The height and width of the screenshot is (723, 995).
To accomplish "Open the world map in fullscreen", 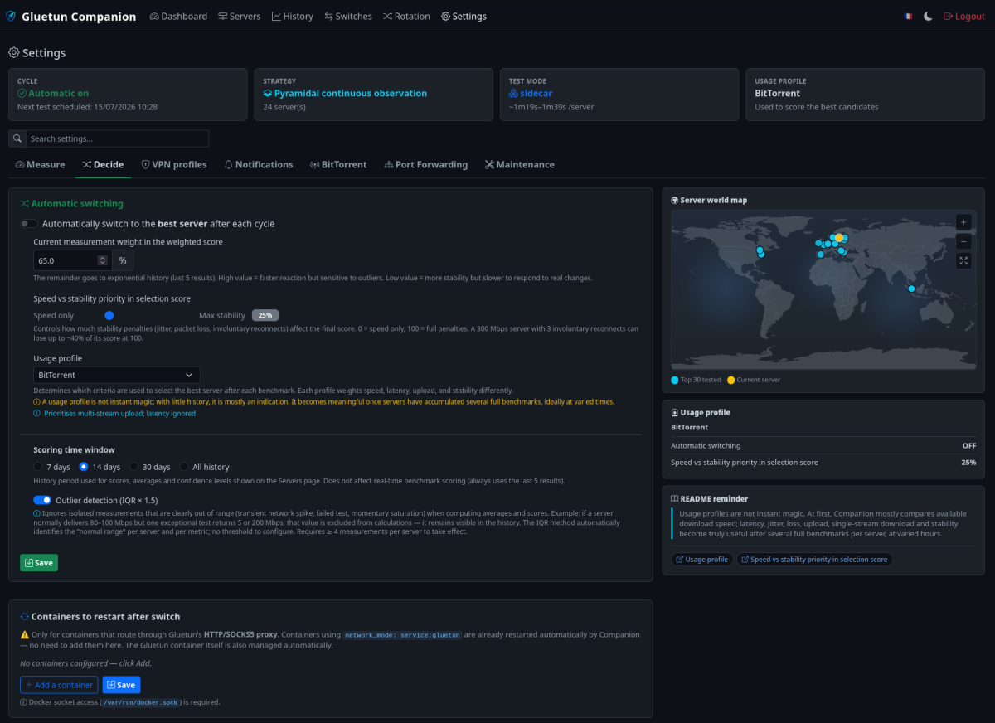I will (x=963, y=260).
